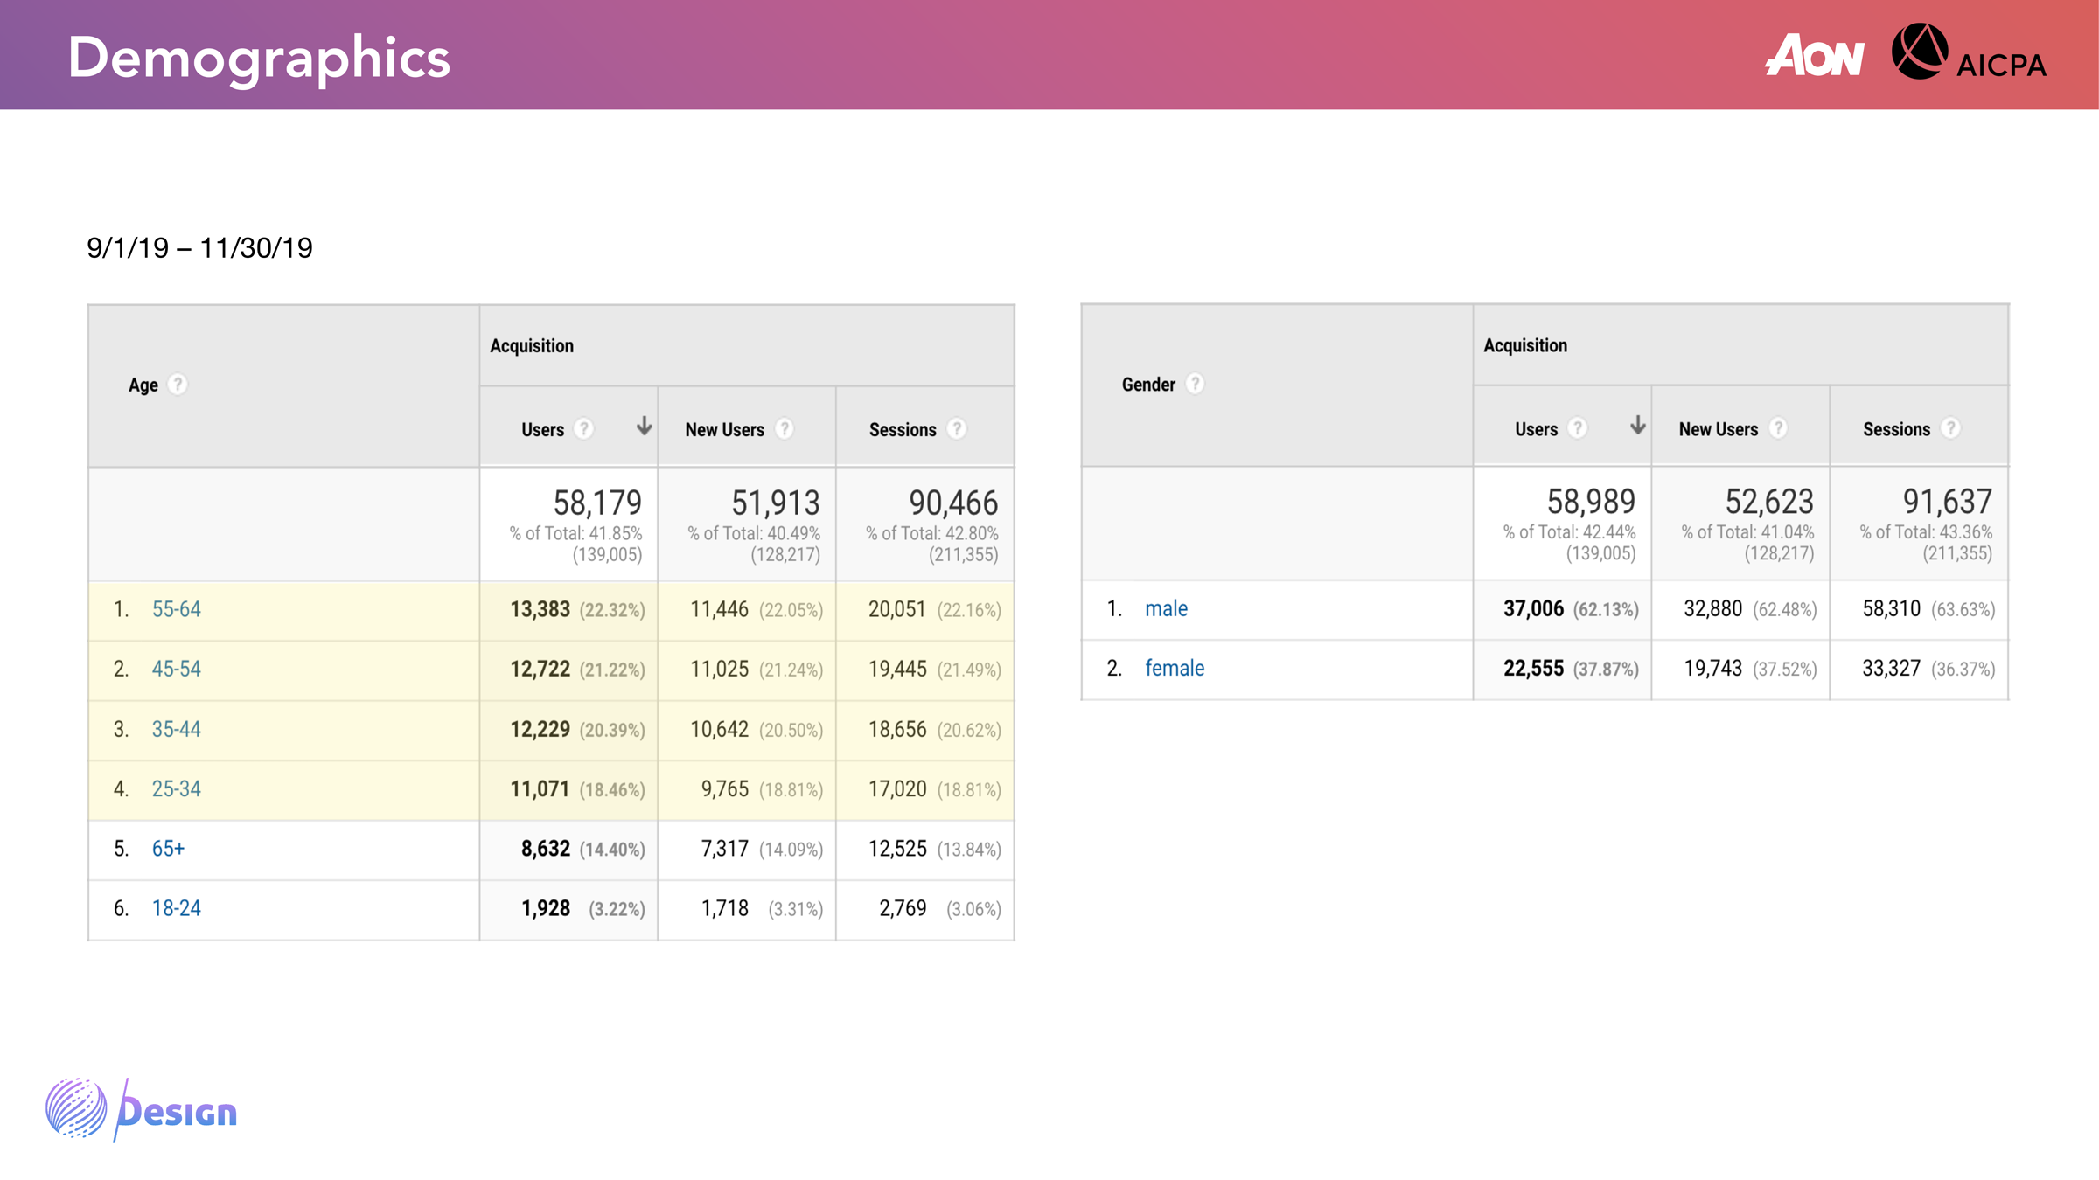2099x1180 pixels.
Task: Click help icon beside Gender table Users
Action: [1578, 428]
